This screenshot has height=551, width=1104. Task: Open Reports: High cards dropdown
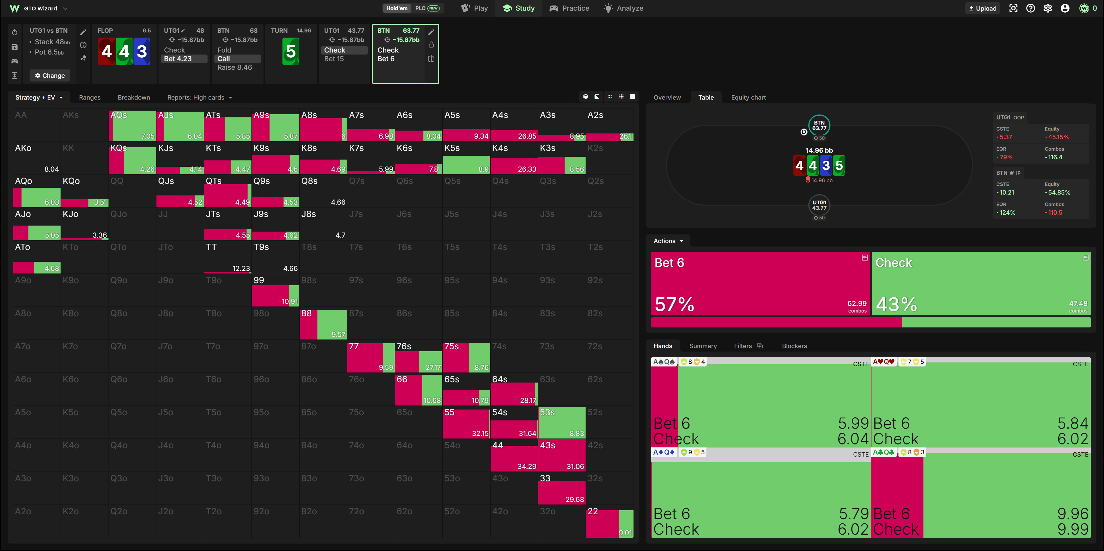(200, 97)
